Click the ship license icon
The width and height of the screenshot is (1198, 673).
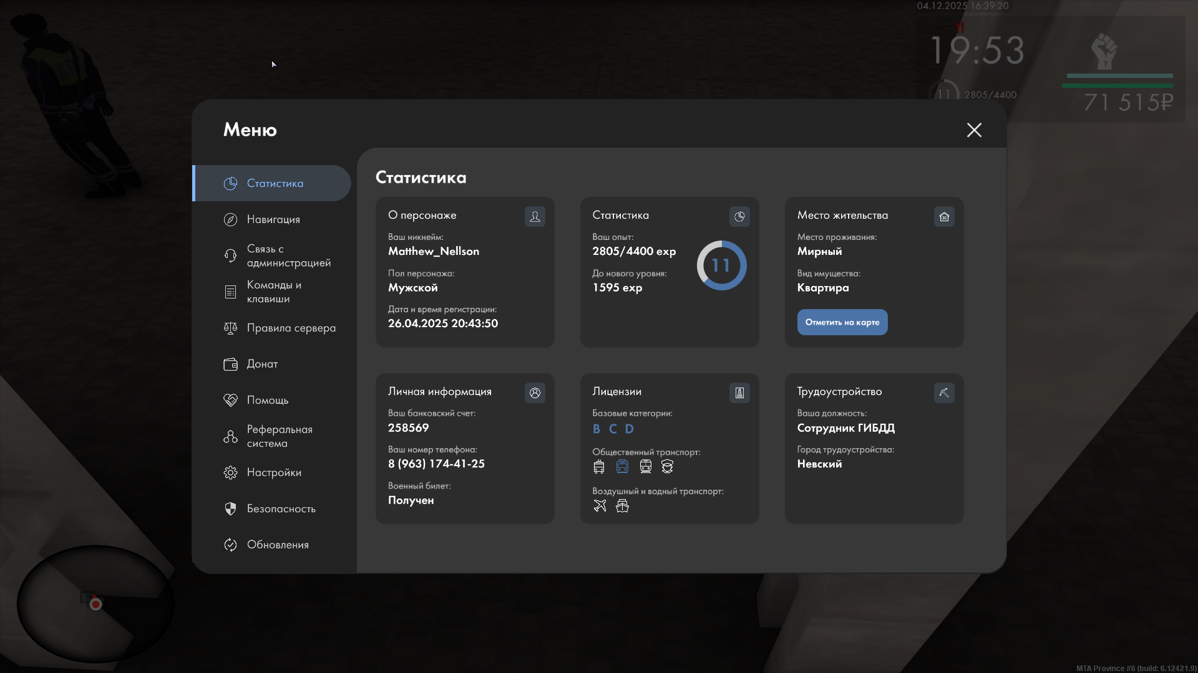tap(622, 506)
